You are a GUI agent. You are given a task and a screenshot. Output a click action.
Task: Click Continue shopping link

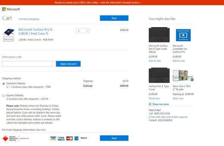(29, 19)
